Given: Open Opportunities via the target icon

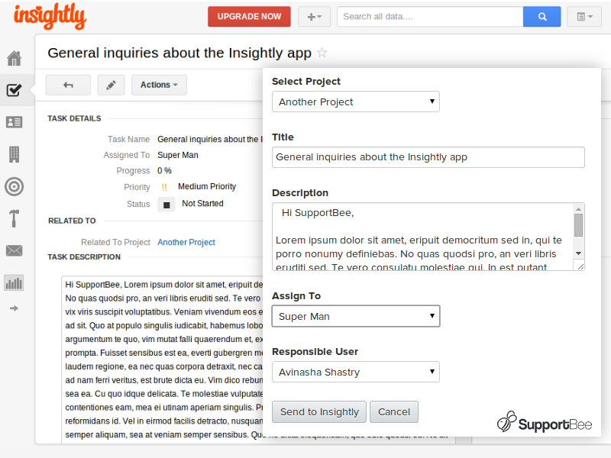Looking at the screenshot, I should (x=15, y=186).
